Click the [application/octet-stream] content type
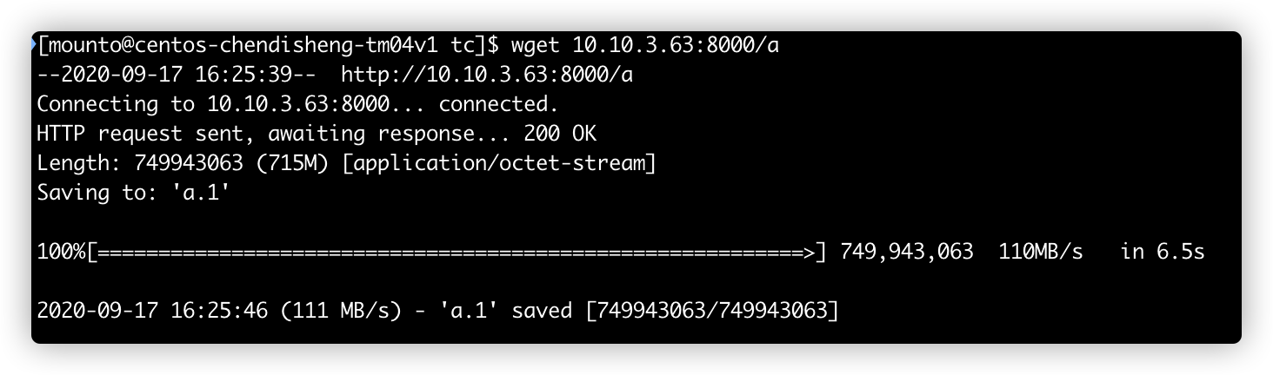 point(499,163)
